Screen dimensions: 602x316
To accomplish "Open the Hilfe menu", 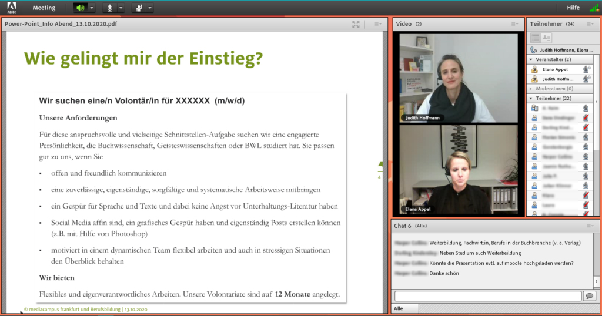I will 573,8.
